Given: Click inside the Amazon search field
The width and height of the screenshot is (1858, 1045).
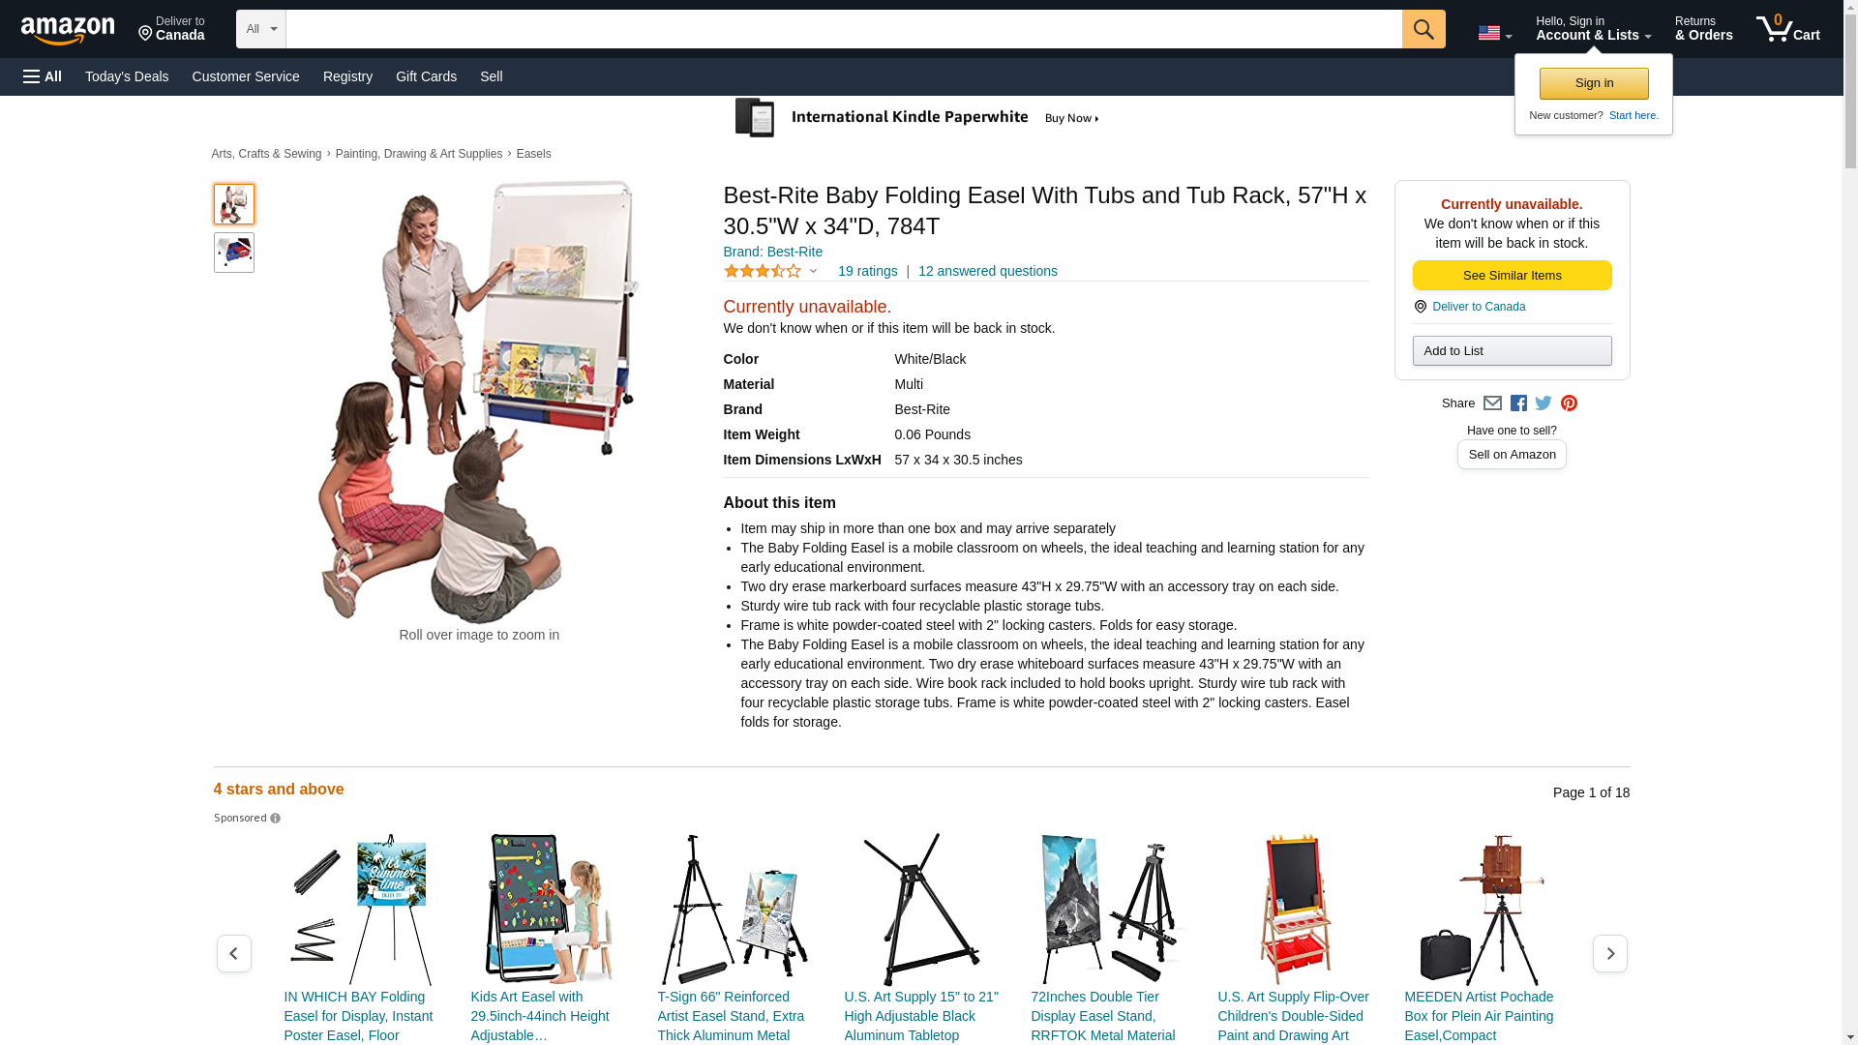Looking at the screenshot, I should point(844,29).
